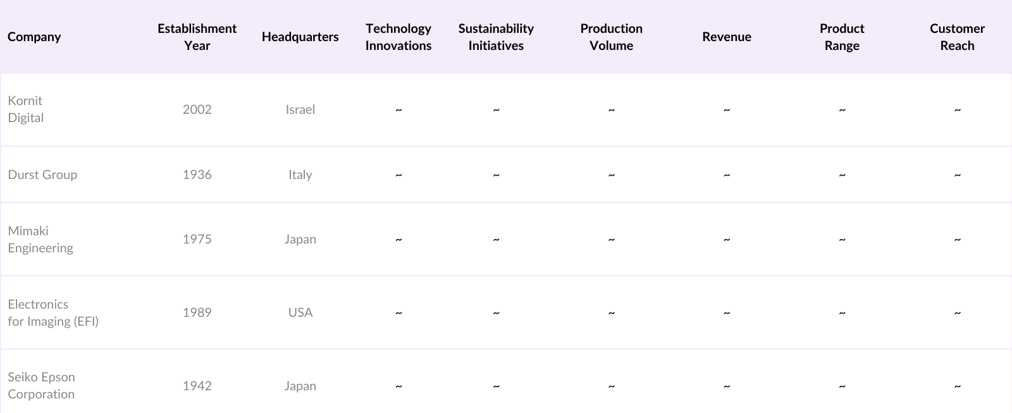1012x413 pixels.
Task: Click the Company column header
Action: [34, 37]
